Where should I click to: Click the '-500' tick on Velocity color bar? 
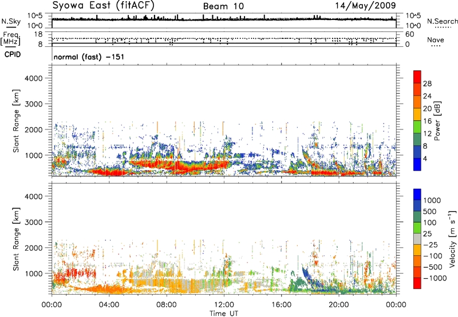coord(433,267)
